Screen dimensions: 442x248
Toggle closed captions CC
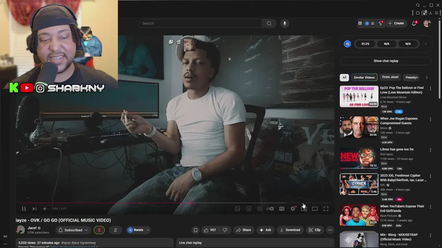pyautogui.click(x=282, y=209)
